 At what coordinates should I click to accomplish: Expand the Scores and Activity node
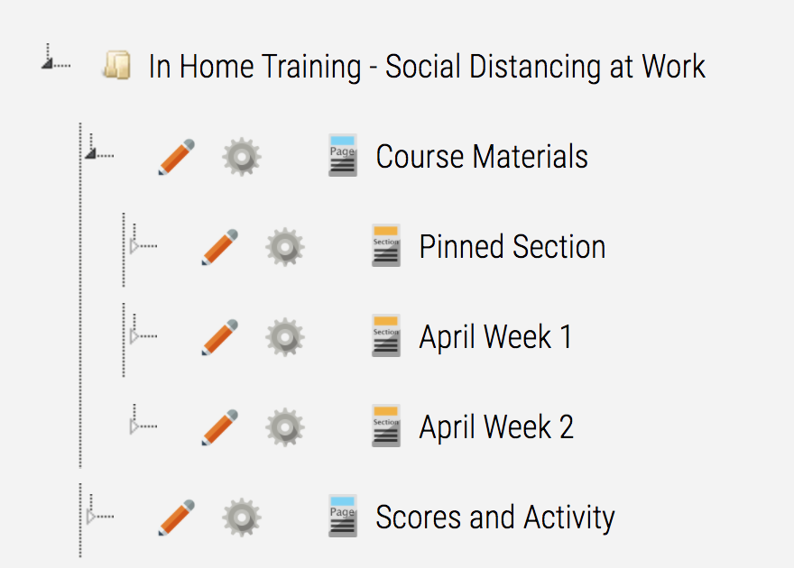[x=90, y=517]
